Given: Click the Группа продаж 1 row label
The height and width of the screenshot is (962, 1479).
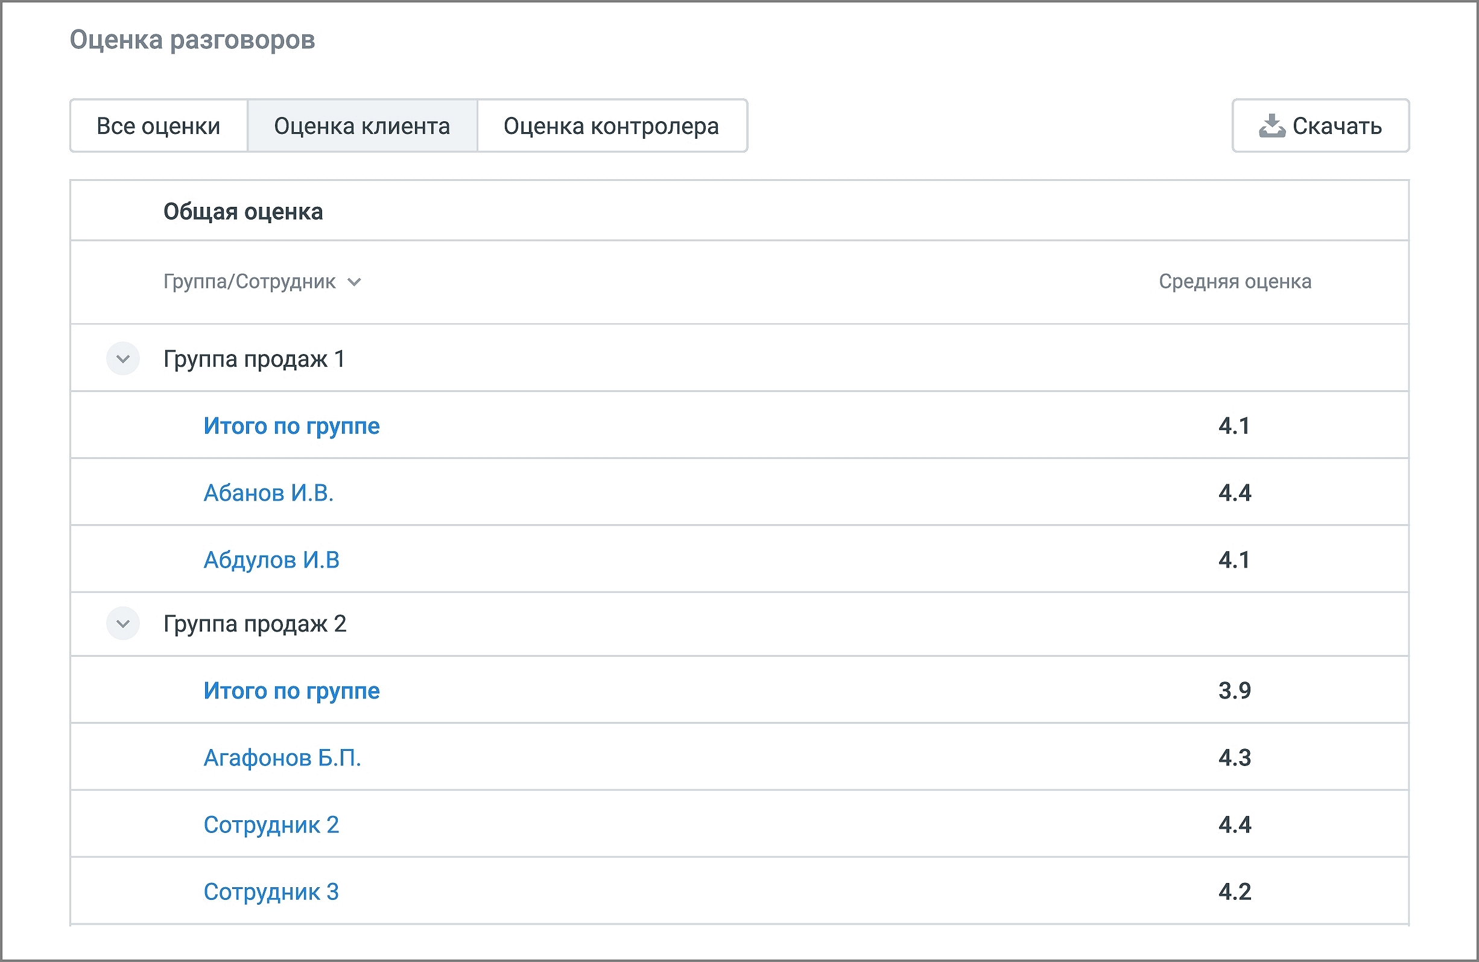Looking at the screenshot, I should [x=254, y=359].
